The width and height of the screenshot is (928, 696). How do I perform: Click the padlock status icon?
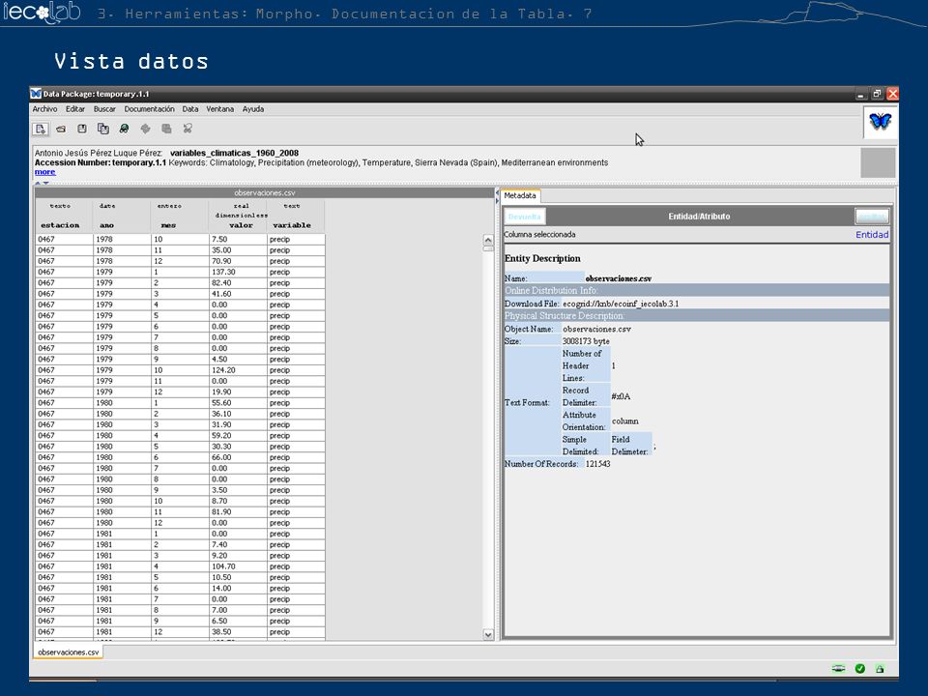(880, 669)
